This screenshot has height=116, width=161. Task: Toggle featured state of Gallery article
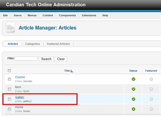(151, 99)
